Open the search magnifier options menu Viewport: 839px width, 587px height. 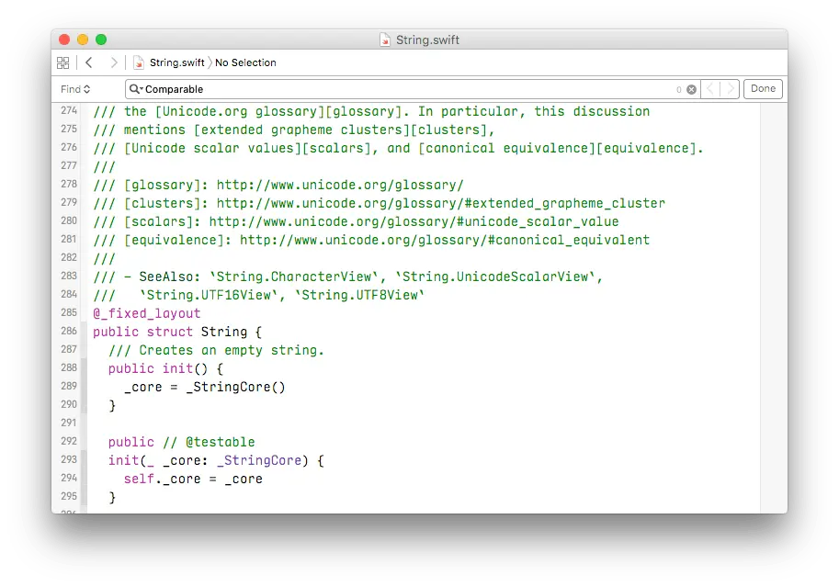click(136, 89)
